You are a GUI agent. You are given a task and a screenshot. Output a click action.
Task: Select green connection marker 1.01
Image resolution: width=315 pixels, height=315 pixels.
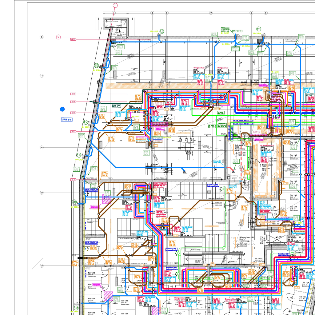point(76,307)
